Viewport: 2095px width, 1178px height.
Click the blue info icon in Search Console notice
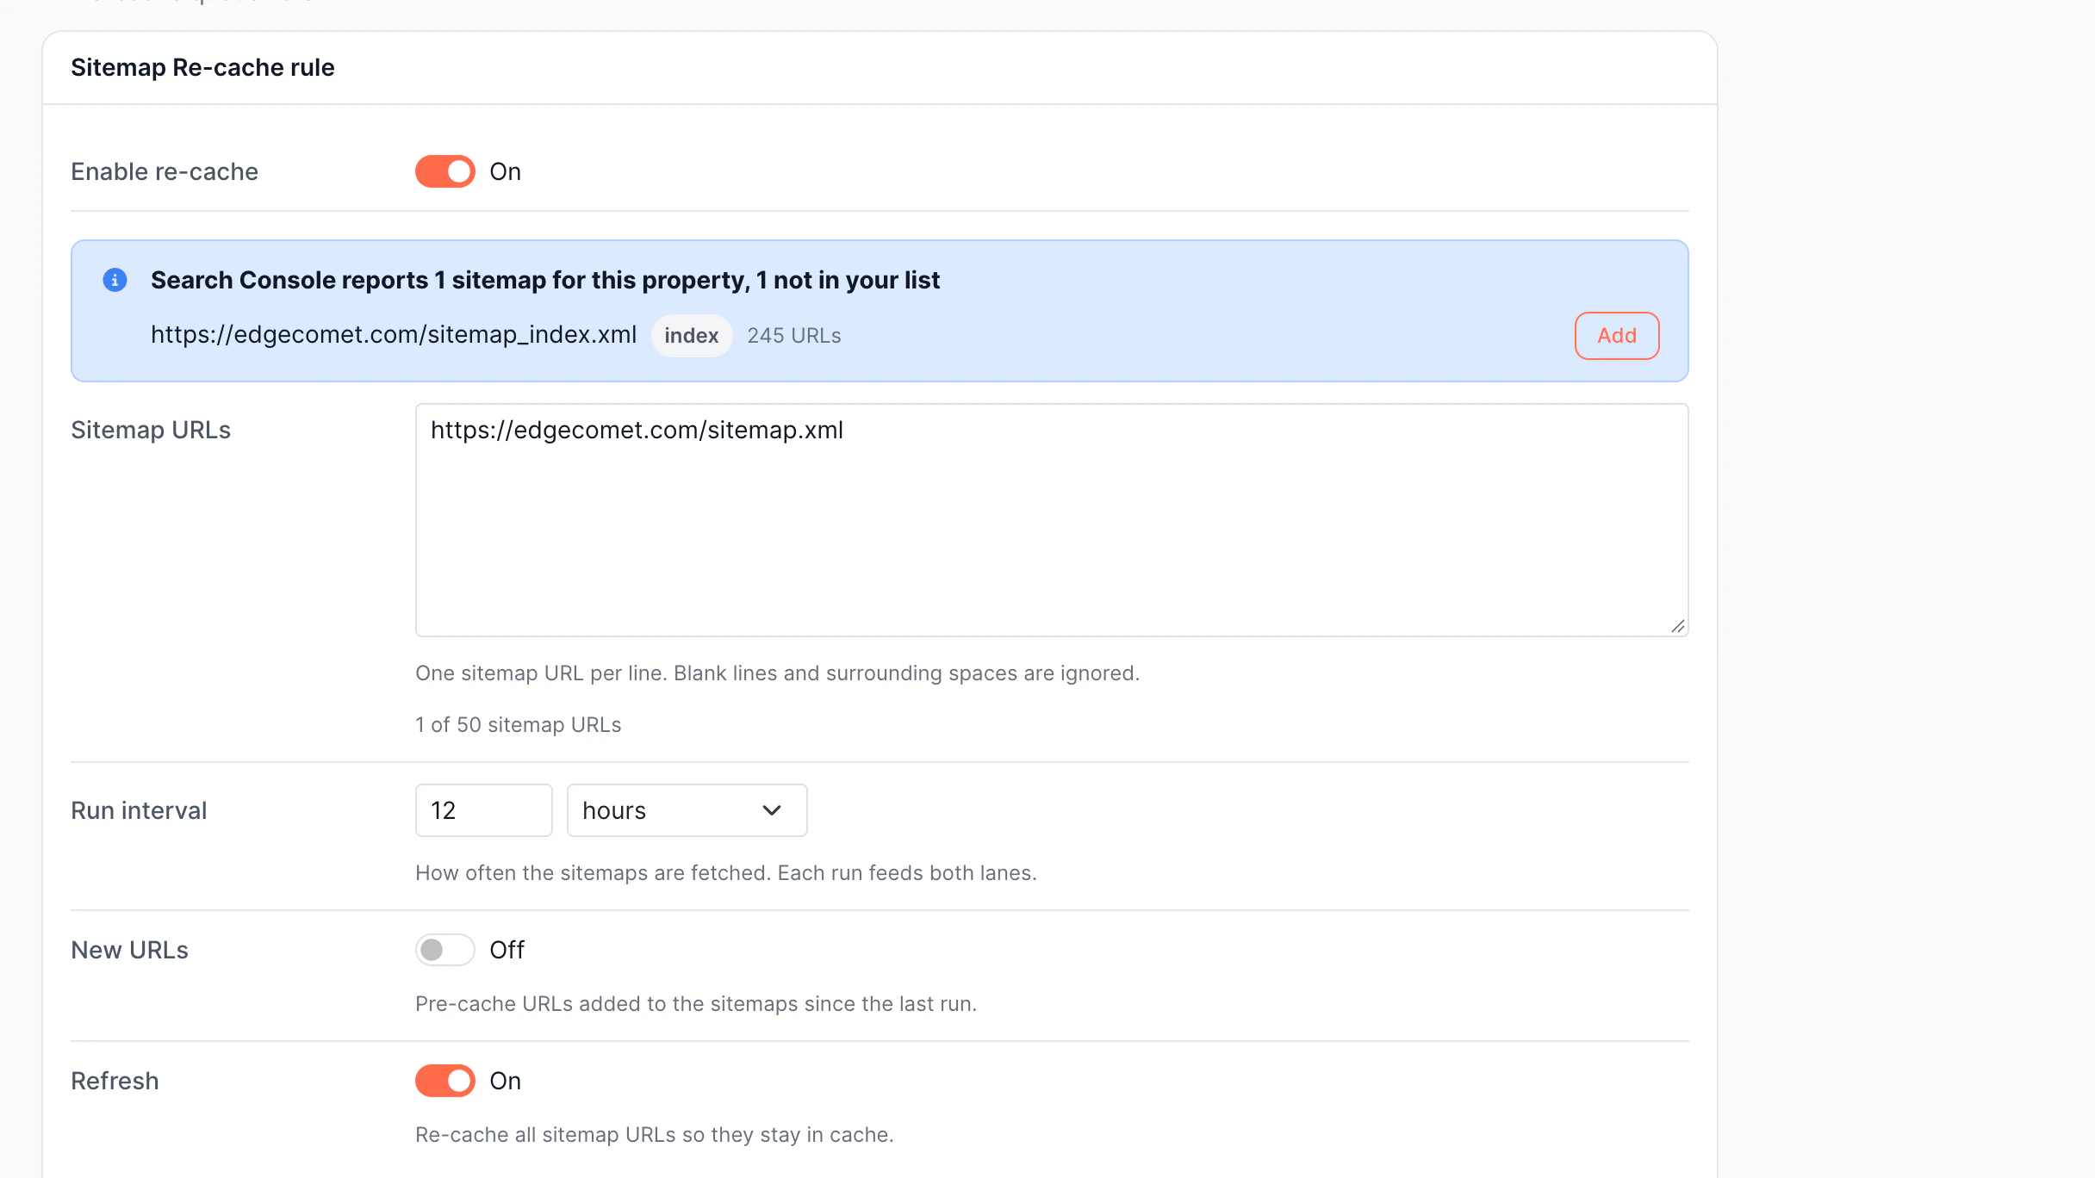[x=115, y=280]
